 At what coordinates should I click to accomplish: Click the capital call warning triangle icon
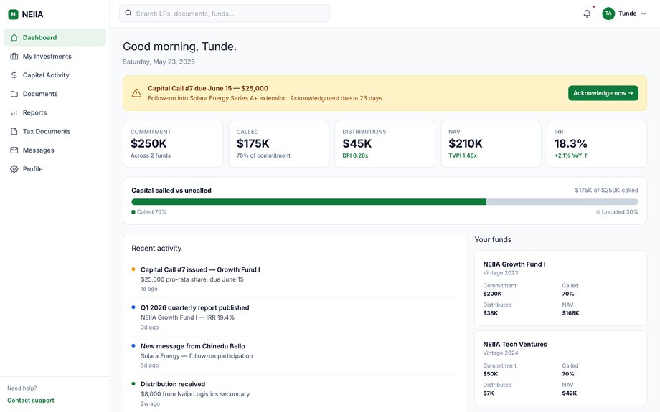pyautogui.click(x=136, y=93)
